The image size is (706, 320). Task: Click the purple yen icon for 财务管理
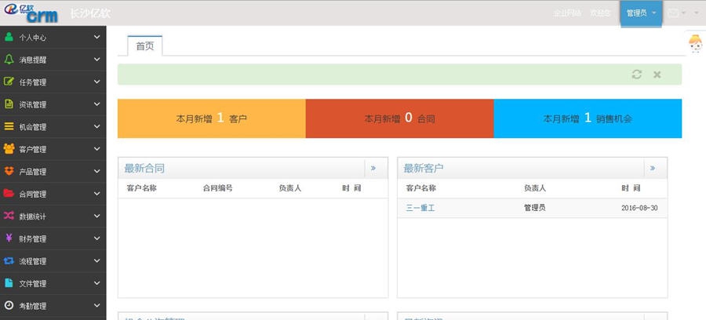pos(9,238)
